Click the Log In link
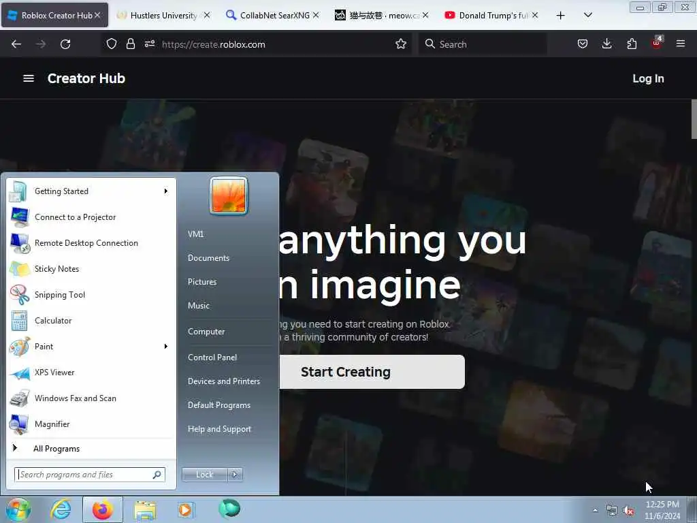Screen dimensions: 697x523 pos(648,79)
